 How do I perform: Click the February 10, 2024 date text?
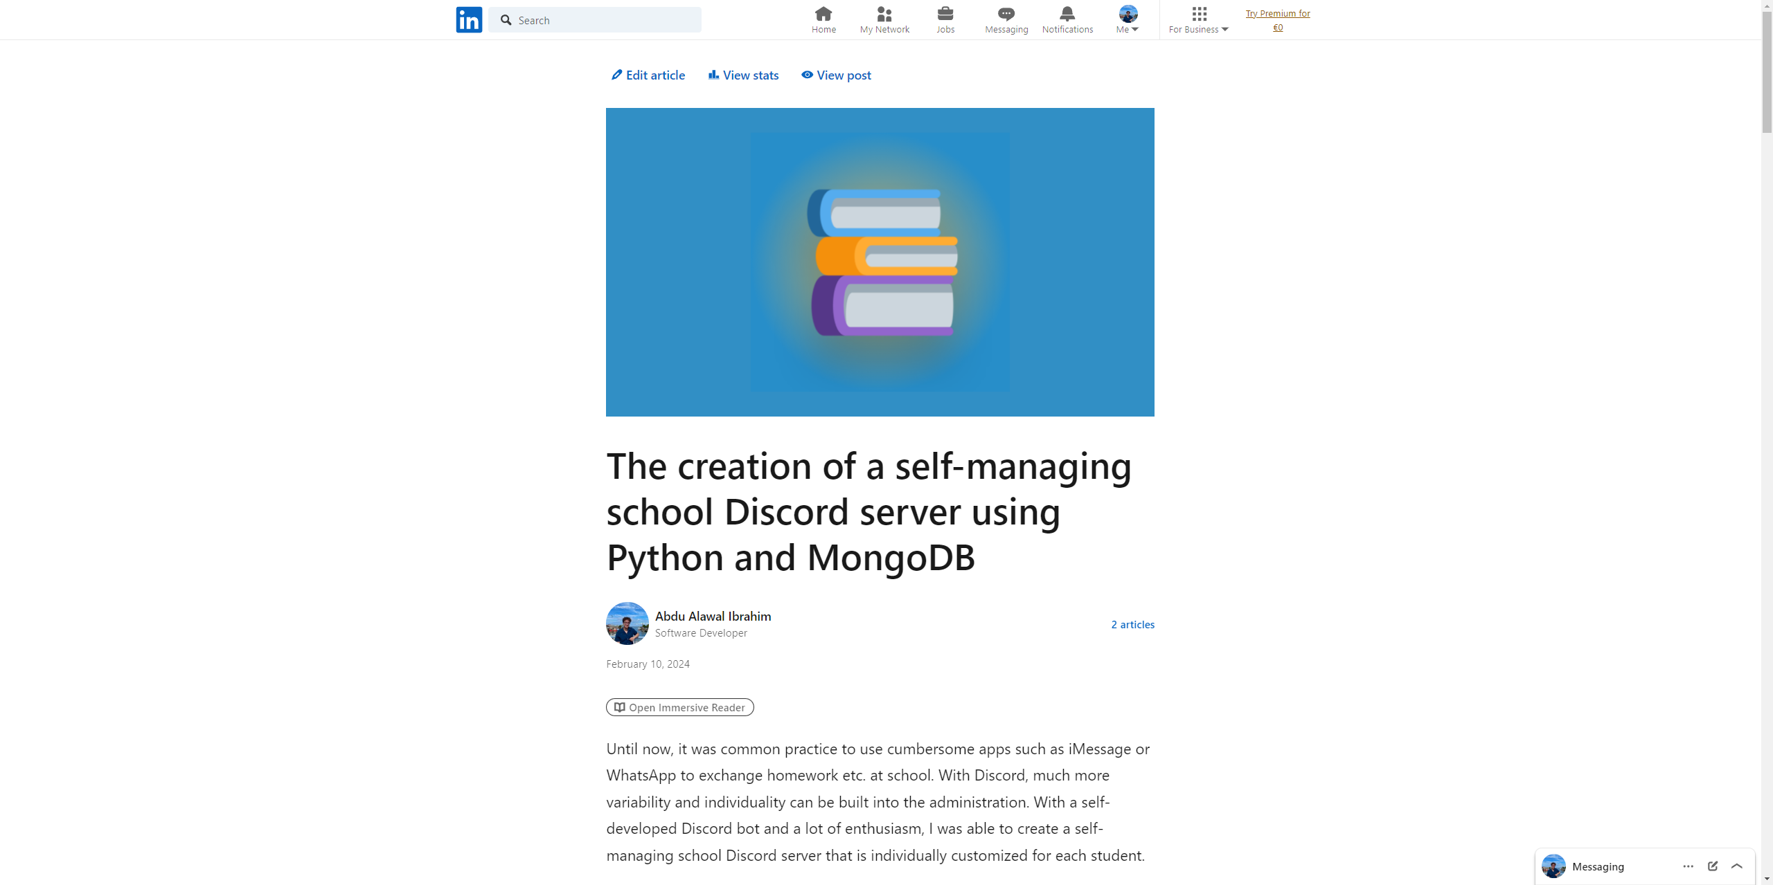[x=648, y=664]
